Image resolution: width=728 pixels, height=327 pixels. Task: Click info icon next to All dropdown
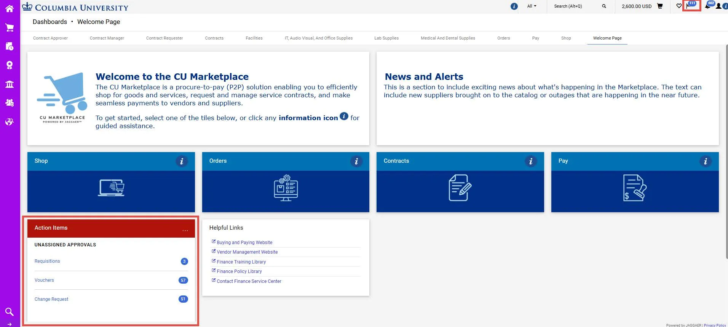(x=514, y=6)
